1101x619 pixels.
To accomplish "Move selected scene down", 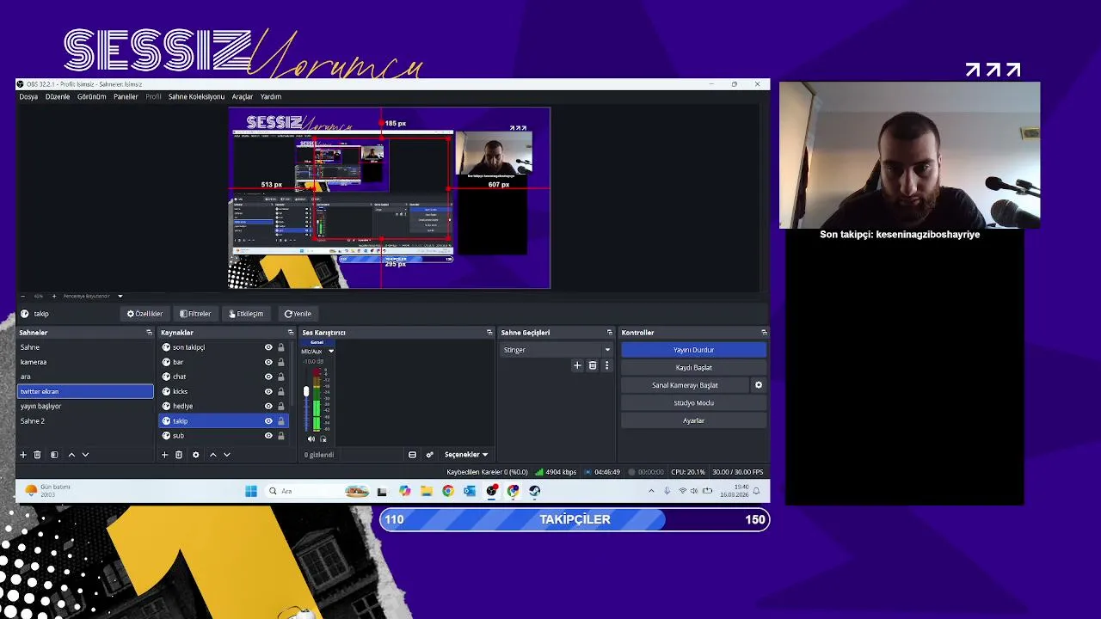I will [85, 455].
